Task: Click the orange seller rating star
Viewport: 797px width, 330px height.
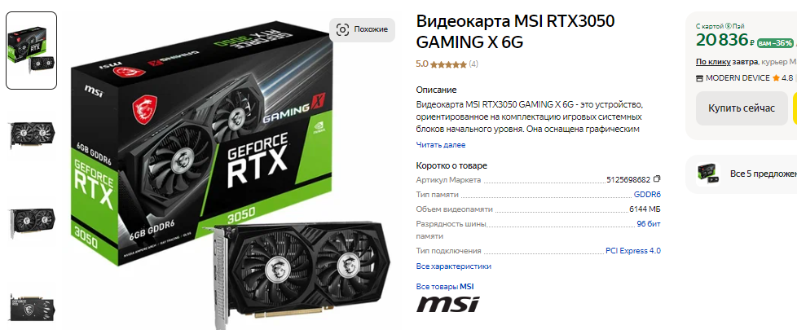Action: coord(776,77)
